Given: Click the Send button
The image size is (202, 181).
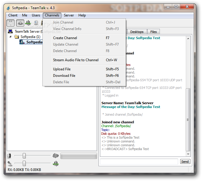Looking at the screenshot, I should pyautogui.click(x=185, y=162).
